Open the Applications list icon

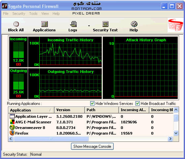(44, 24)
